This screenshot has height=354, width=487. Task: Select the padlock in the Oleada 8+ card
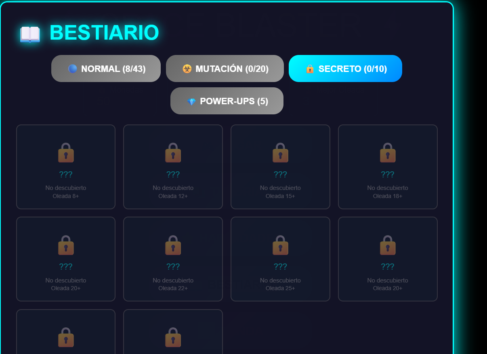(66, 152)
